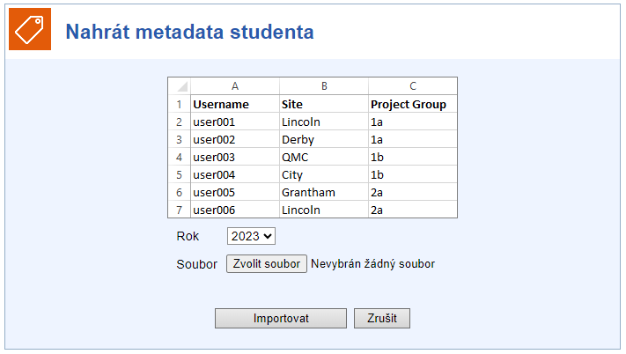Click the Username header cell
The width and height of the screenshot is (626, 354).
[235, 104]
